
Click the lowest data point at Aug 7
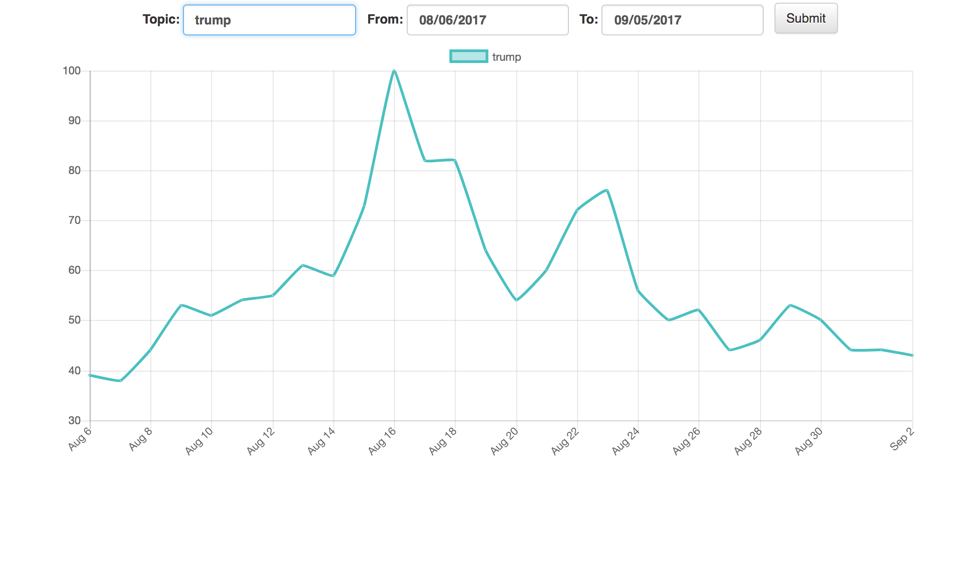120,381
